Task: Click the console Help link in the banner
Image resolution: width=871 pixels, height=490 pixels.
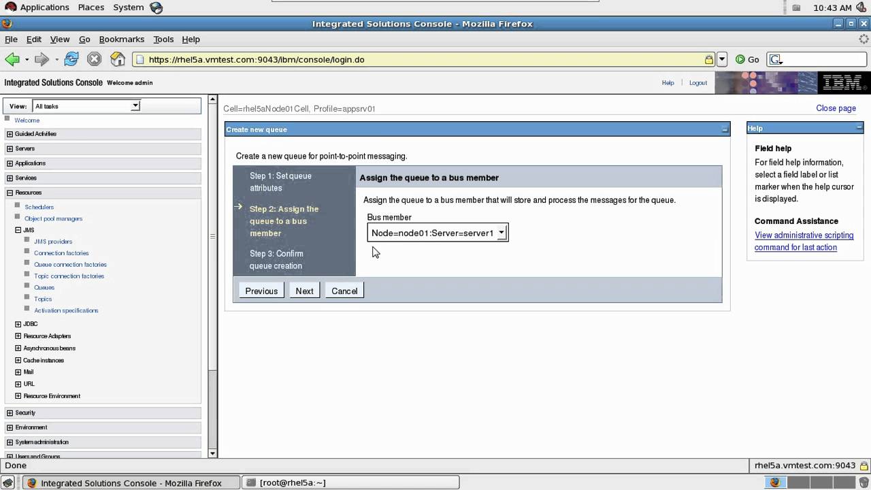Action: pos(668,83)
